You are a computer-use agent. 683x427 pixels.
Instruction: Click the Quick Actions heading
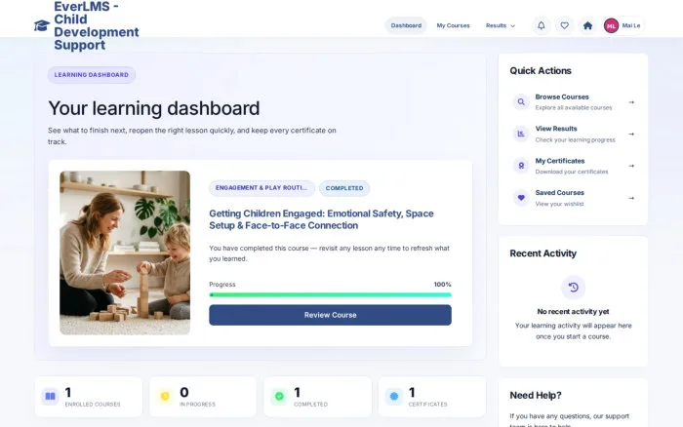541,70
